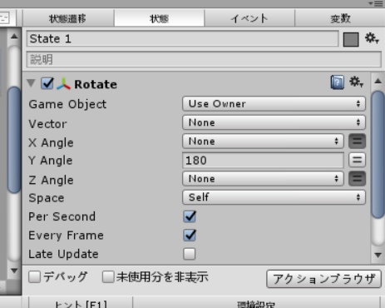Screen dimensions: 385x308
Task: Open the 変数 tab
Action: tap(340, 18)
